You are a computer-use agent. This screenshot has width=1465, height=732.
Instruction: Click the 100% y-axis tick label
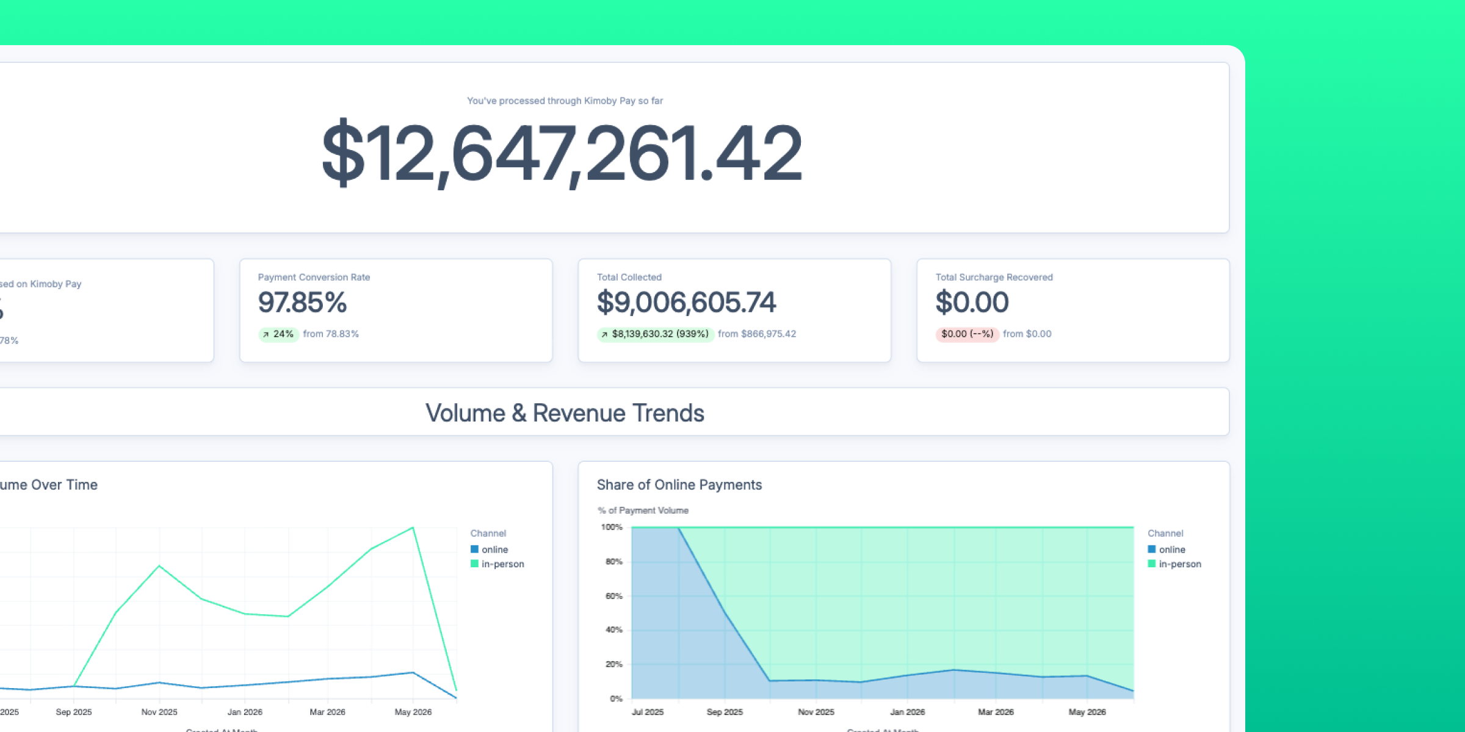[612, 528]
